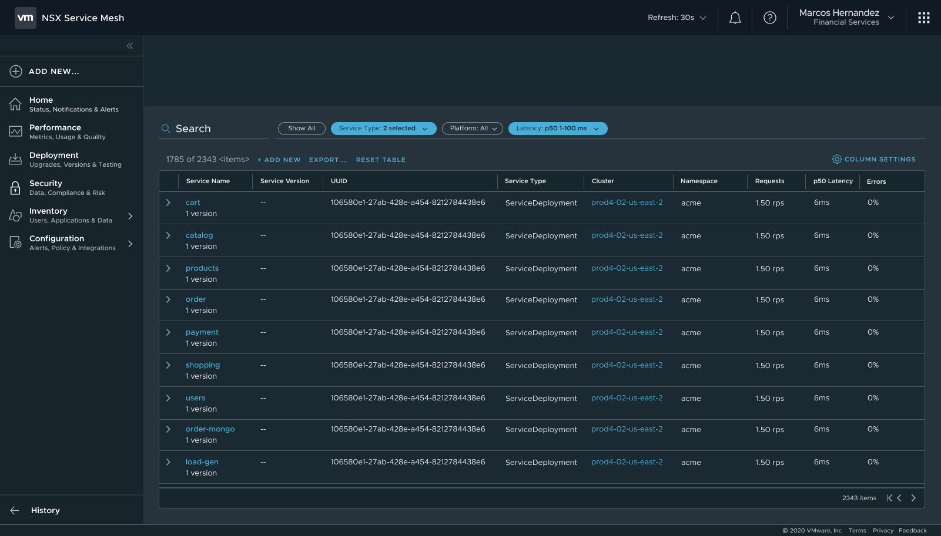This screenshot has width=941, height=536.
Task: Click EXPORT... table action
Action: point(327,160)
